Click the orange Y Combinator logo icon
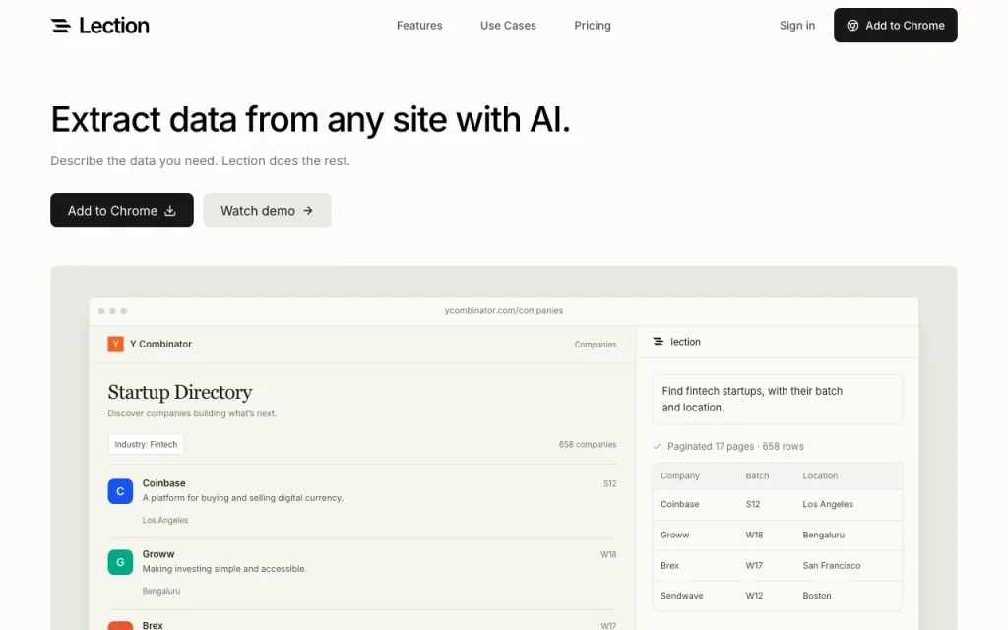 pyautogui.click(x=116, y=344)
